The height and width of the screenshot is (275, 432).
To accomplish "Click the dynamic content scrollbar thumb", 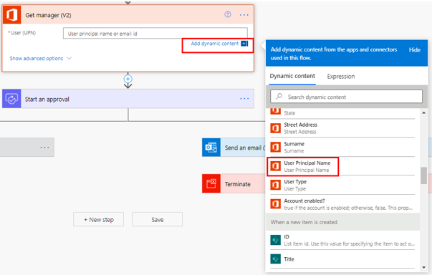I will [x=423, y=175].
